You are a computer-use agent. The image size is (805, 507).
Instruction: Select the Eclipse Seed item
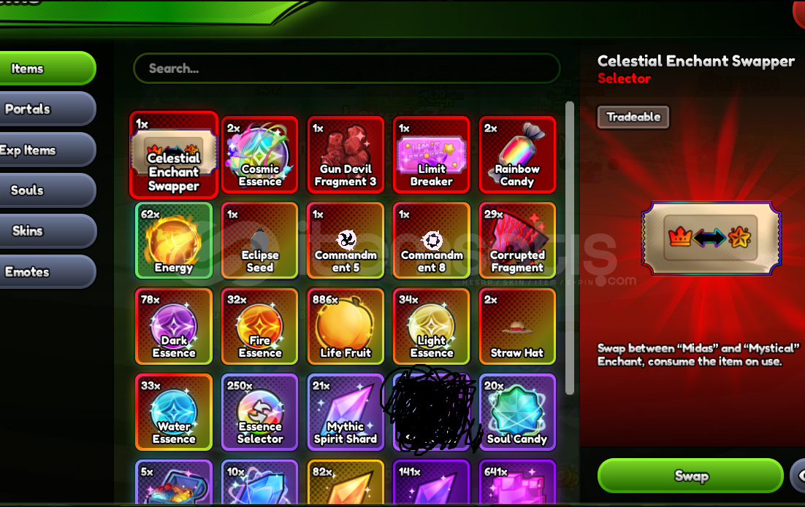(260, 241)
